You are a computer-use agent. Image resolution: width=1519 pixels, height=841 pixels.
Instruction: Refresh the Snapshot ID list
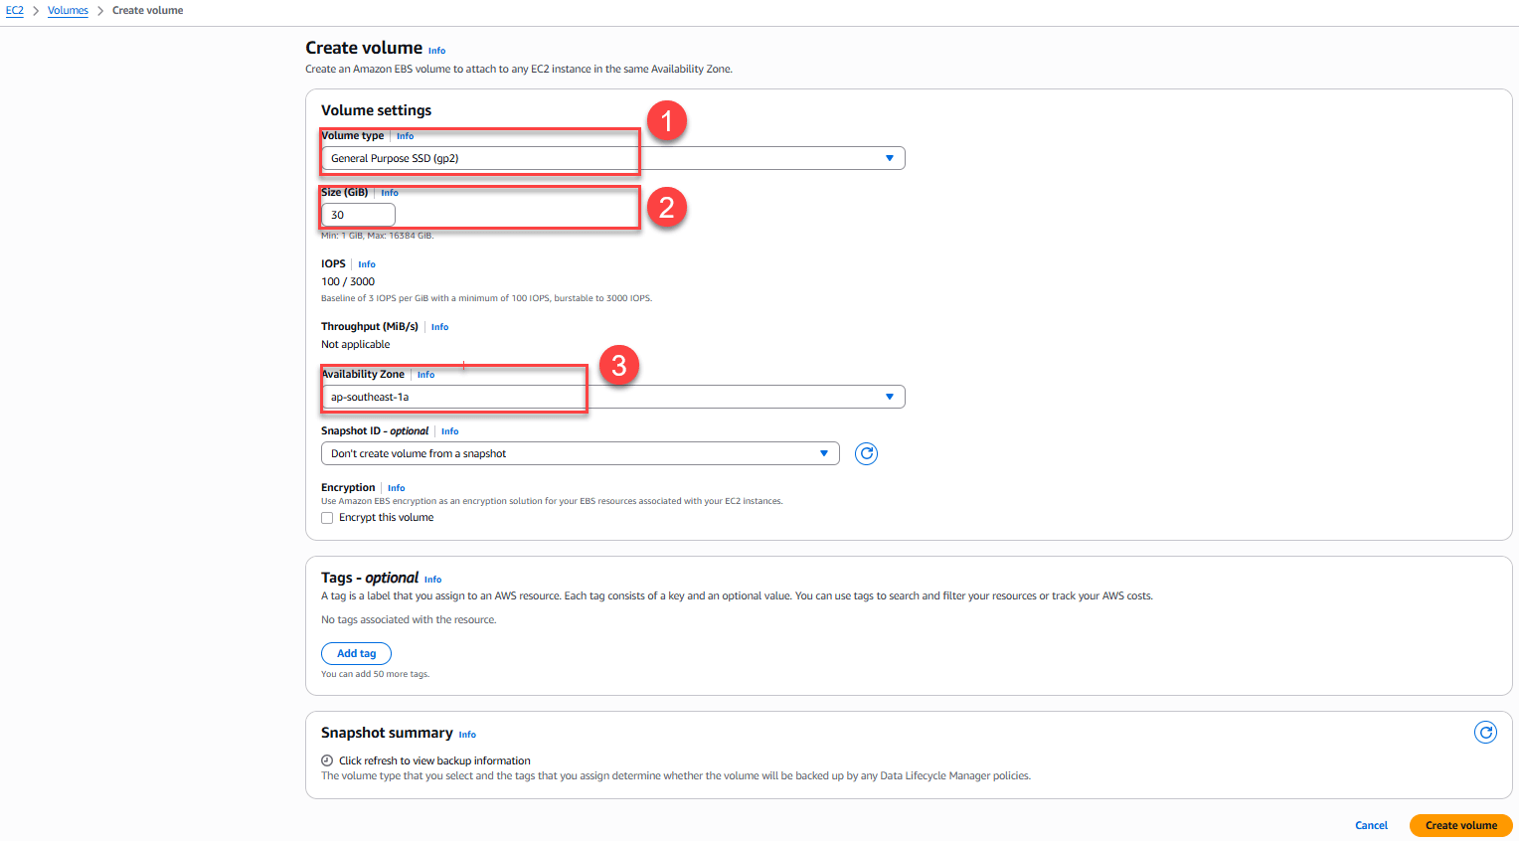pos(866,454)
